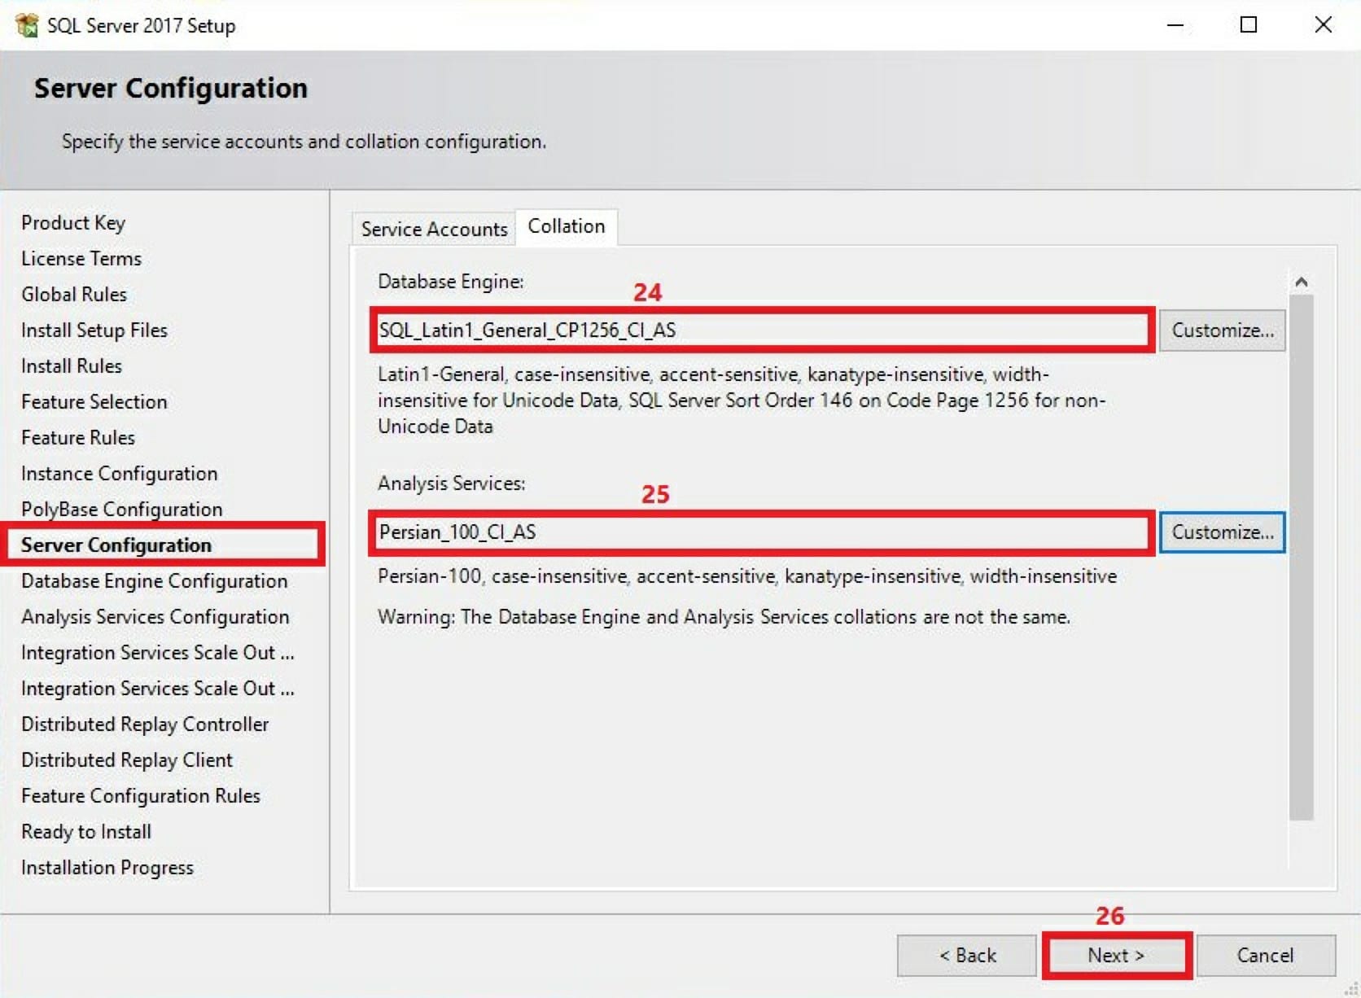Select Feature Configuration Rules step
Viewport: 1361px width, 998px height.
pyautogui.click(x=141, y=795)
